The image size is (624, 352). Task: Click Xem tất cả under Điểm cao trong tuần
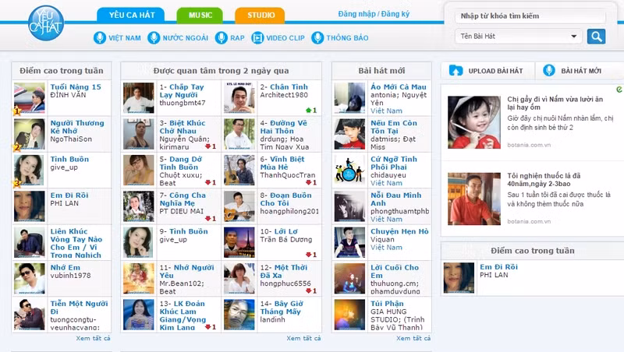(94, 339)
